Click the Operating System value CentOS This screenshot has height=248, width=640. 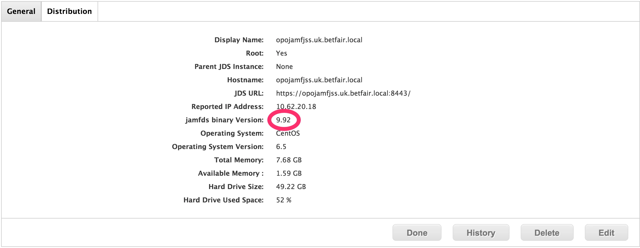pyautogui.click(x=288, y=133)
